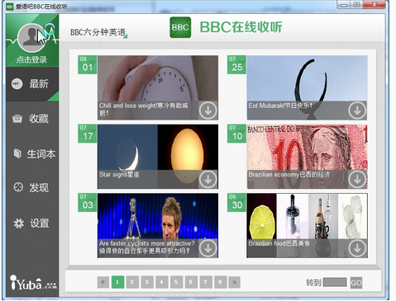Viewport: 396px width, 301px height.
Task: Click the Brazilian economy巴西的经济 title text
Action: tap(289, 175)
